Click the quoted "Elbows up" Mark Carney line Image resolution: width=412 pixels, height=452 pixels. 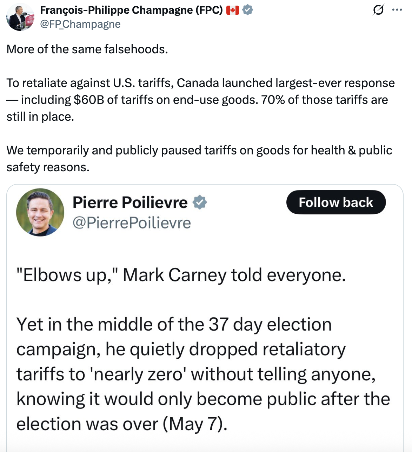pyautogui.click(x=181, y=275)
